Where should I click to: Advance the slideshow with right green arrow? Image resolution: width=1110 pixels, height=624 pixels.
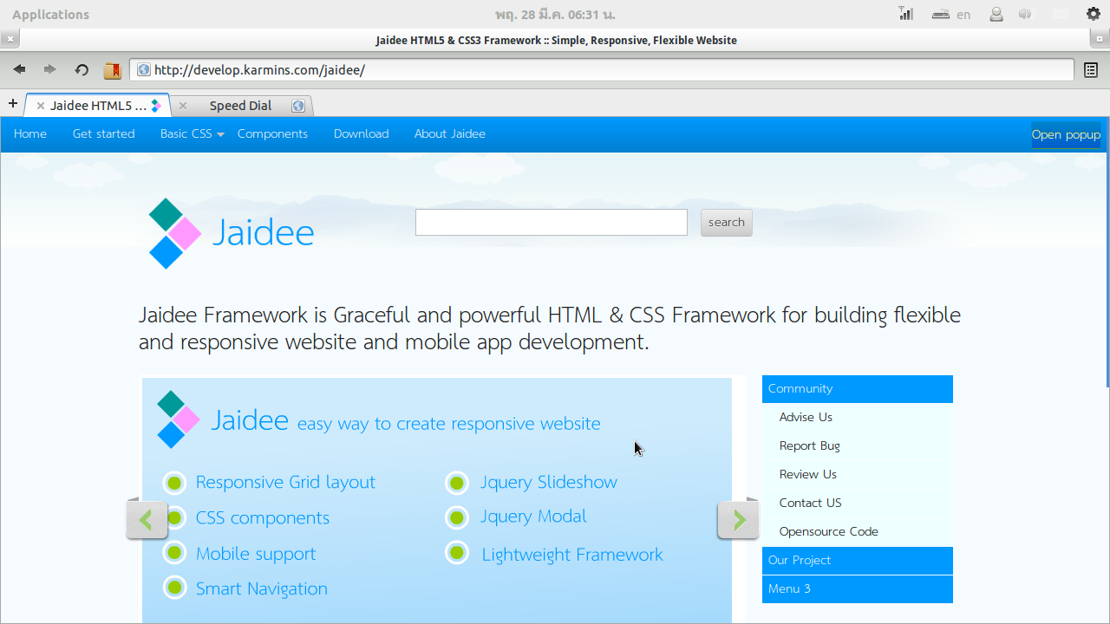pyautogui.click(x=738, y=519)
